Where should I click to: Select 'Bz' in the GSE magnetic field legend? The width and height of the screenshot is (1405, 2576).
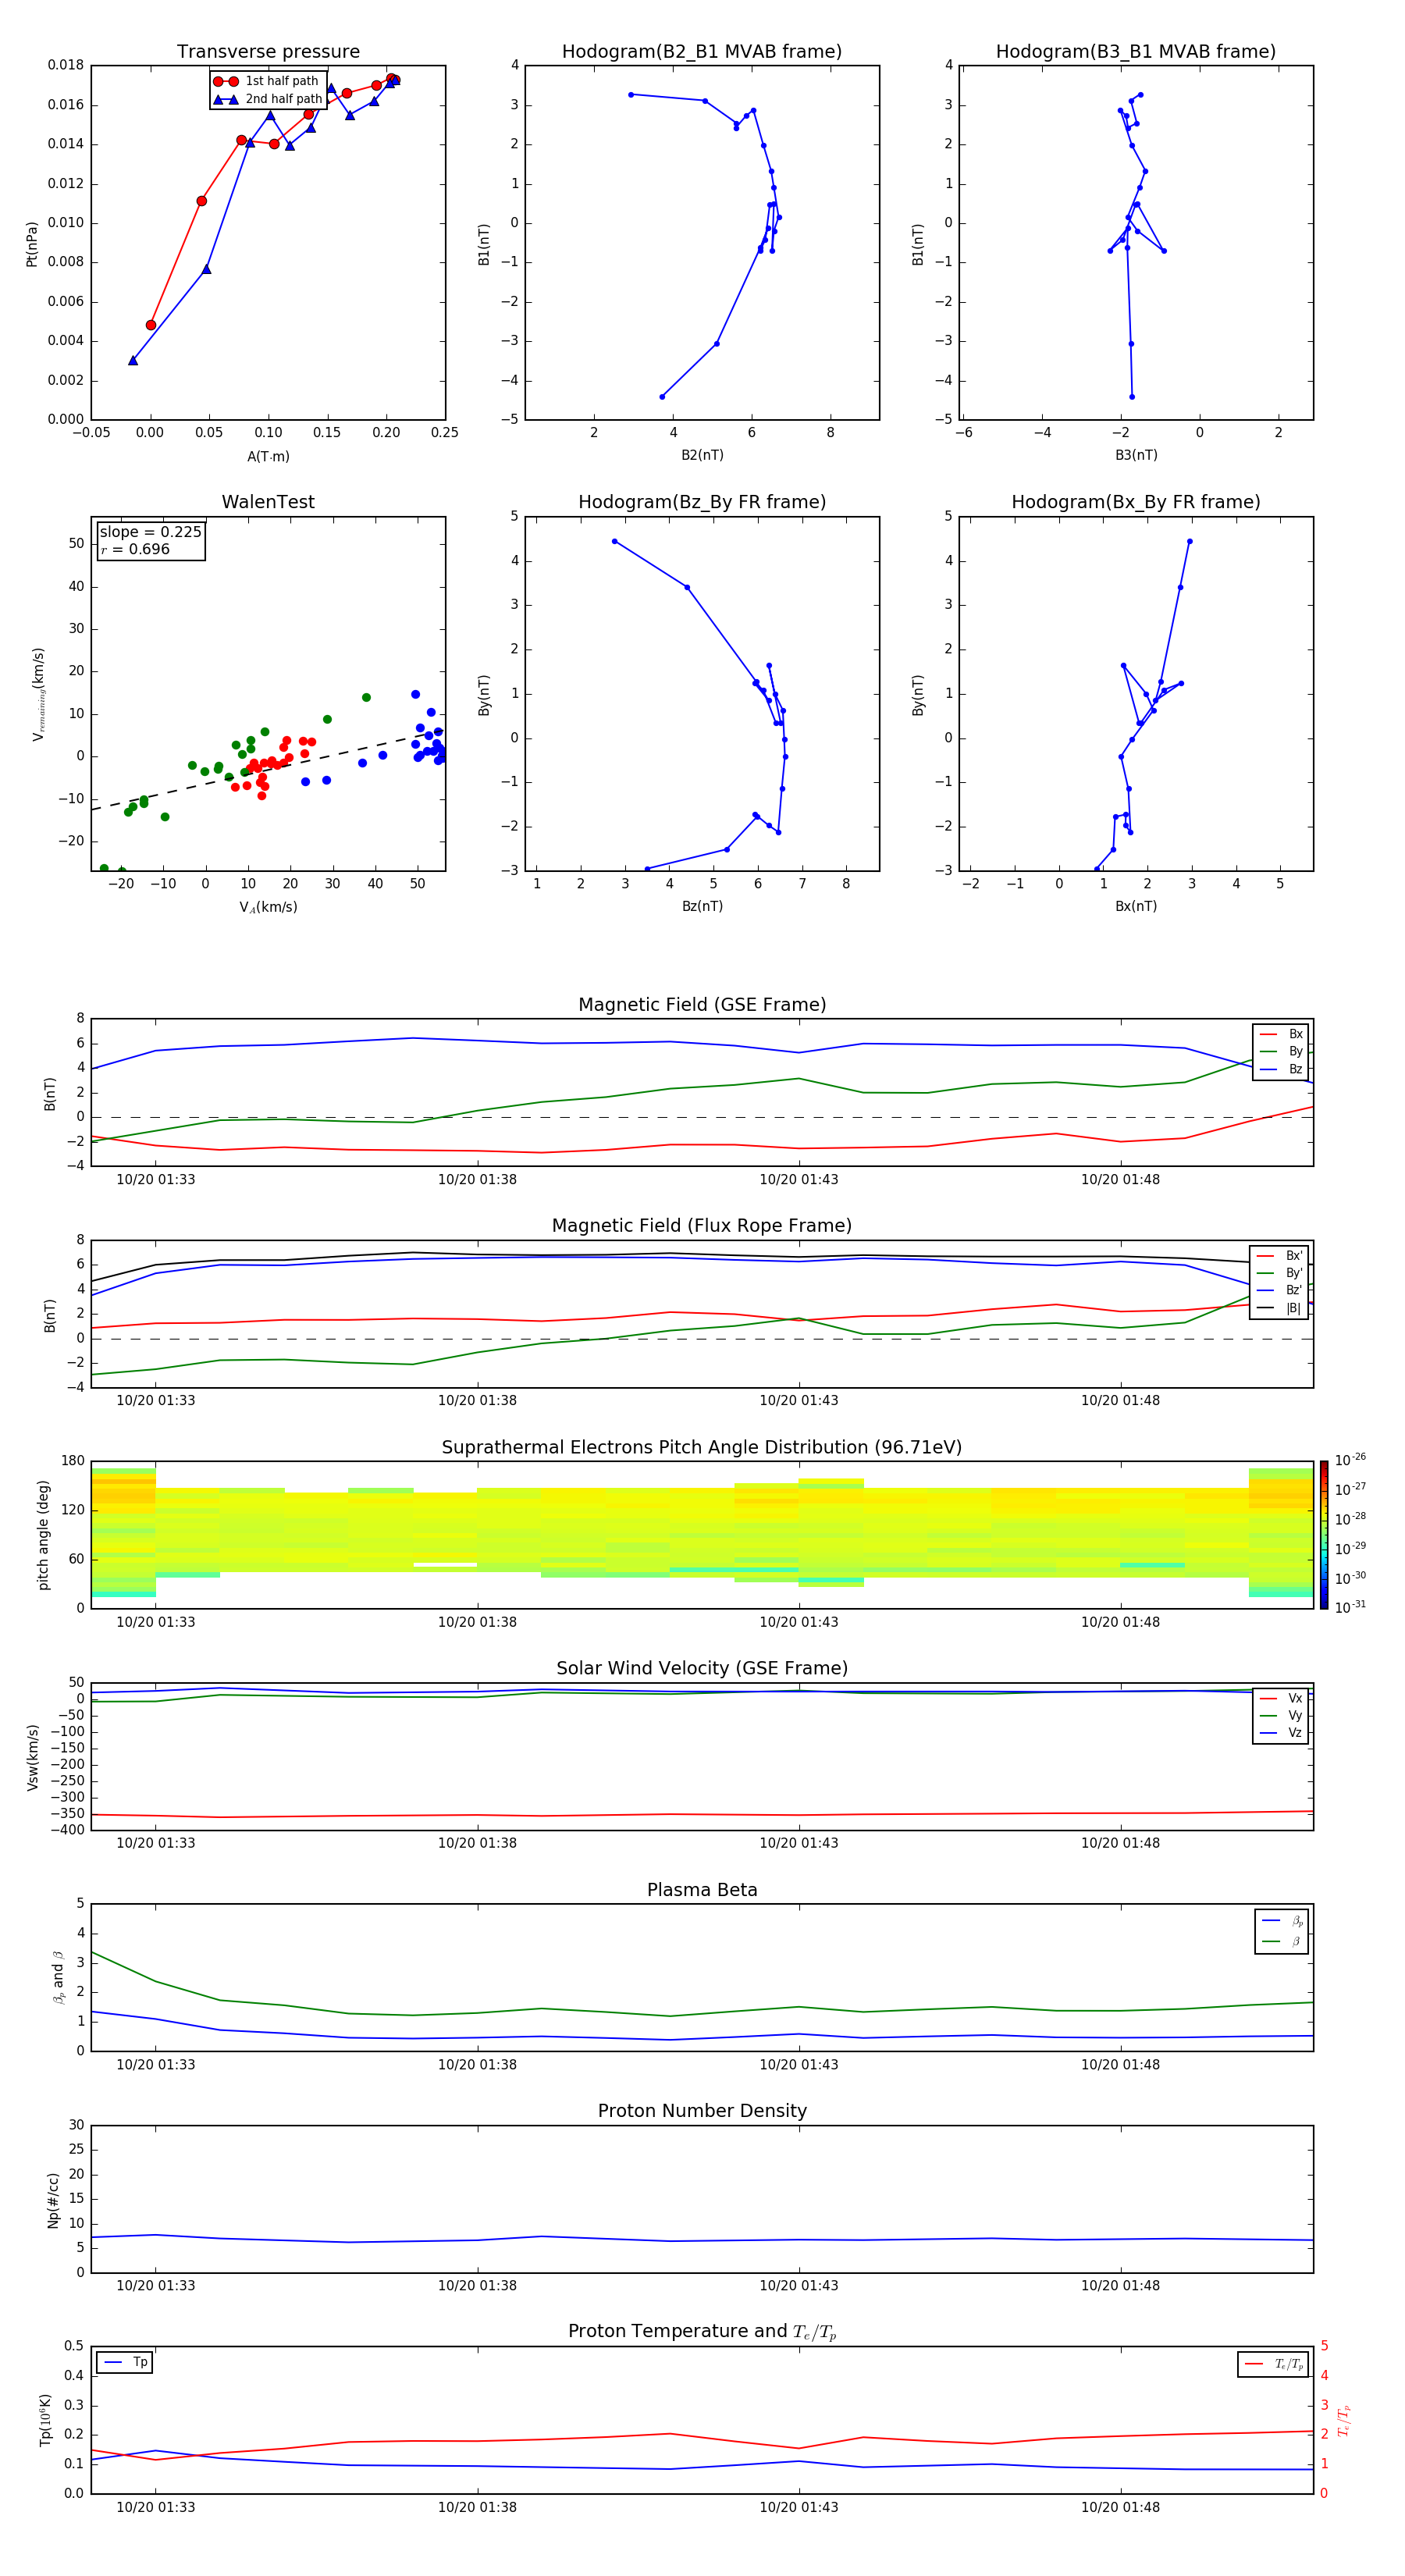click(x=1281, y=1069)
